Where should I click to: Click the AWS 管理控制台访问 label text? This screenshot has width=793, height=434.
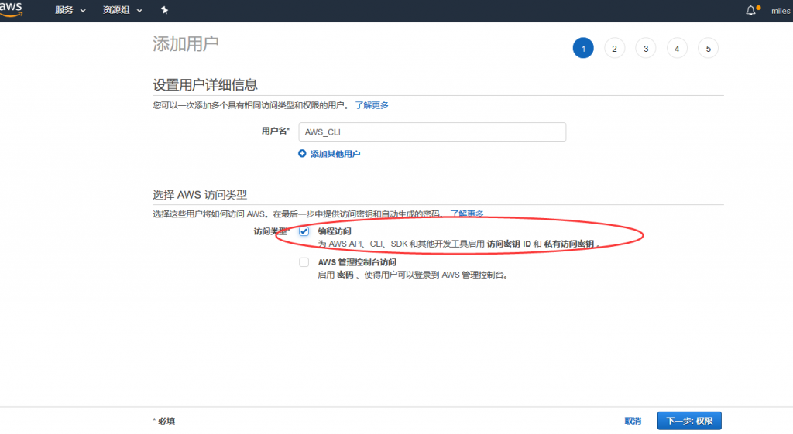click(357, 262)
